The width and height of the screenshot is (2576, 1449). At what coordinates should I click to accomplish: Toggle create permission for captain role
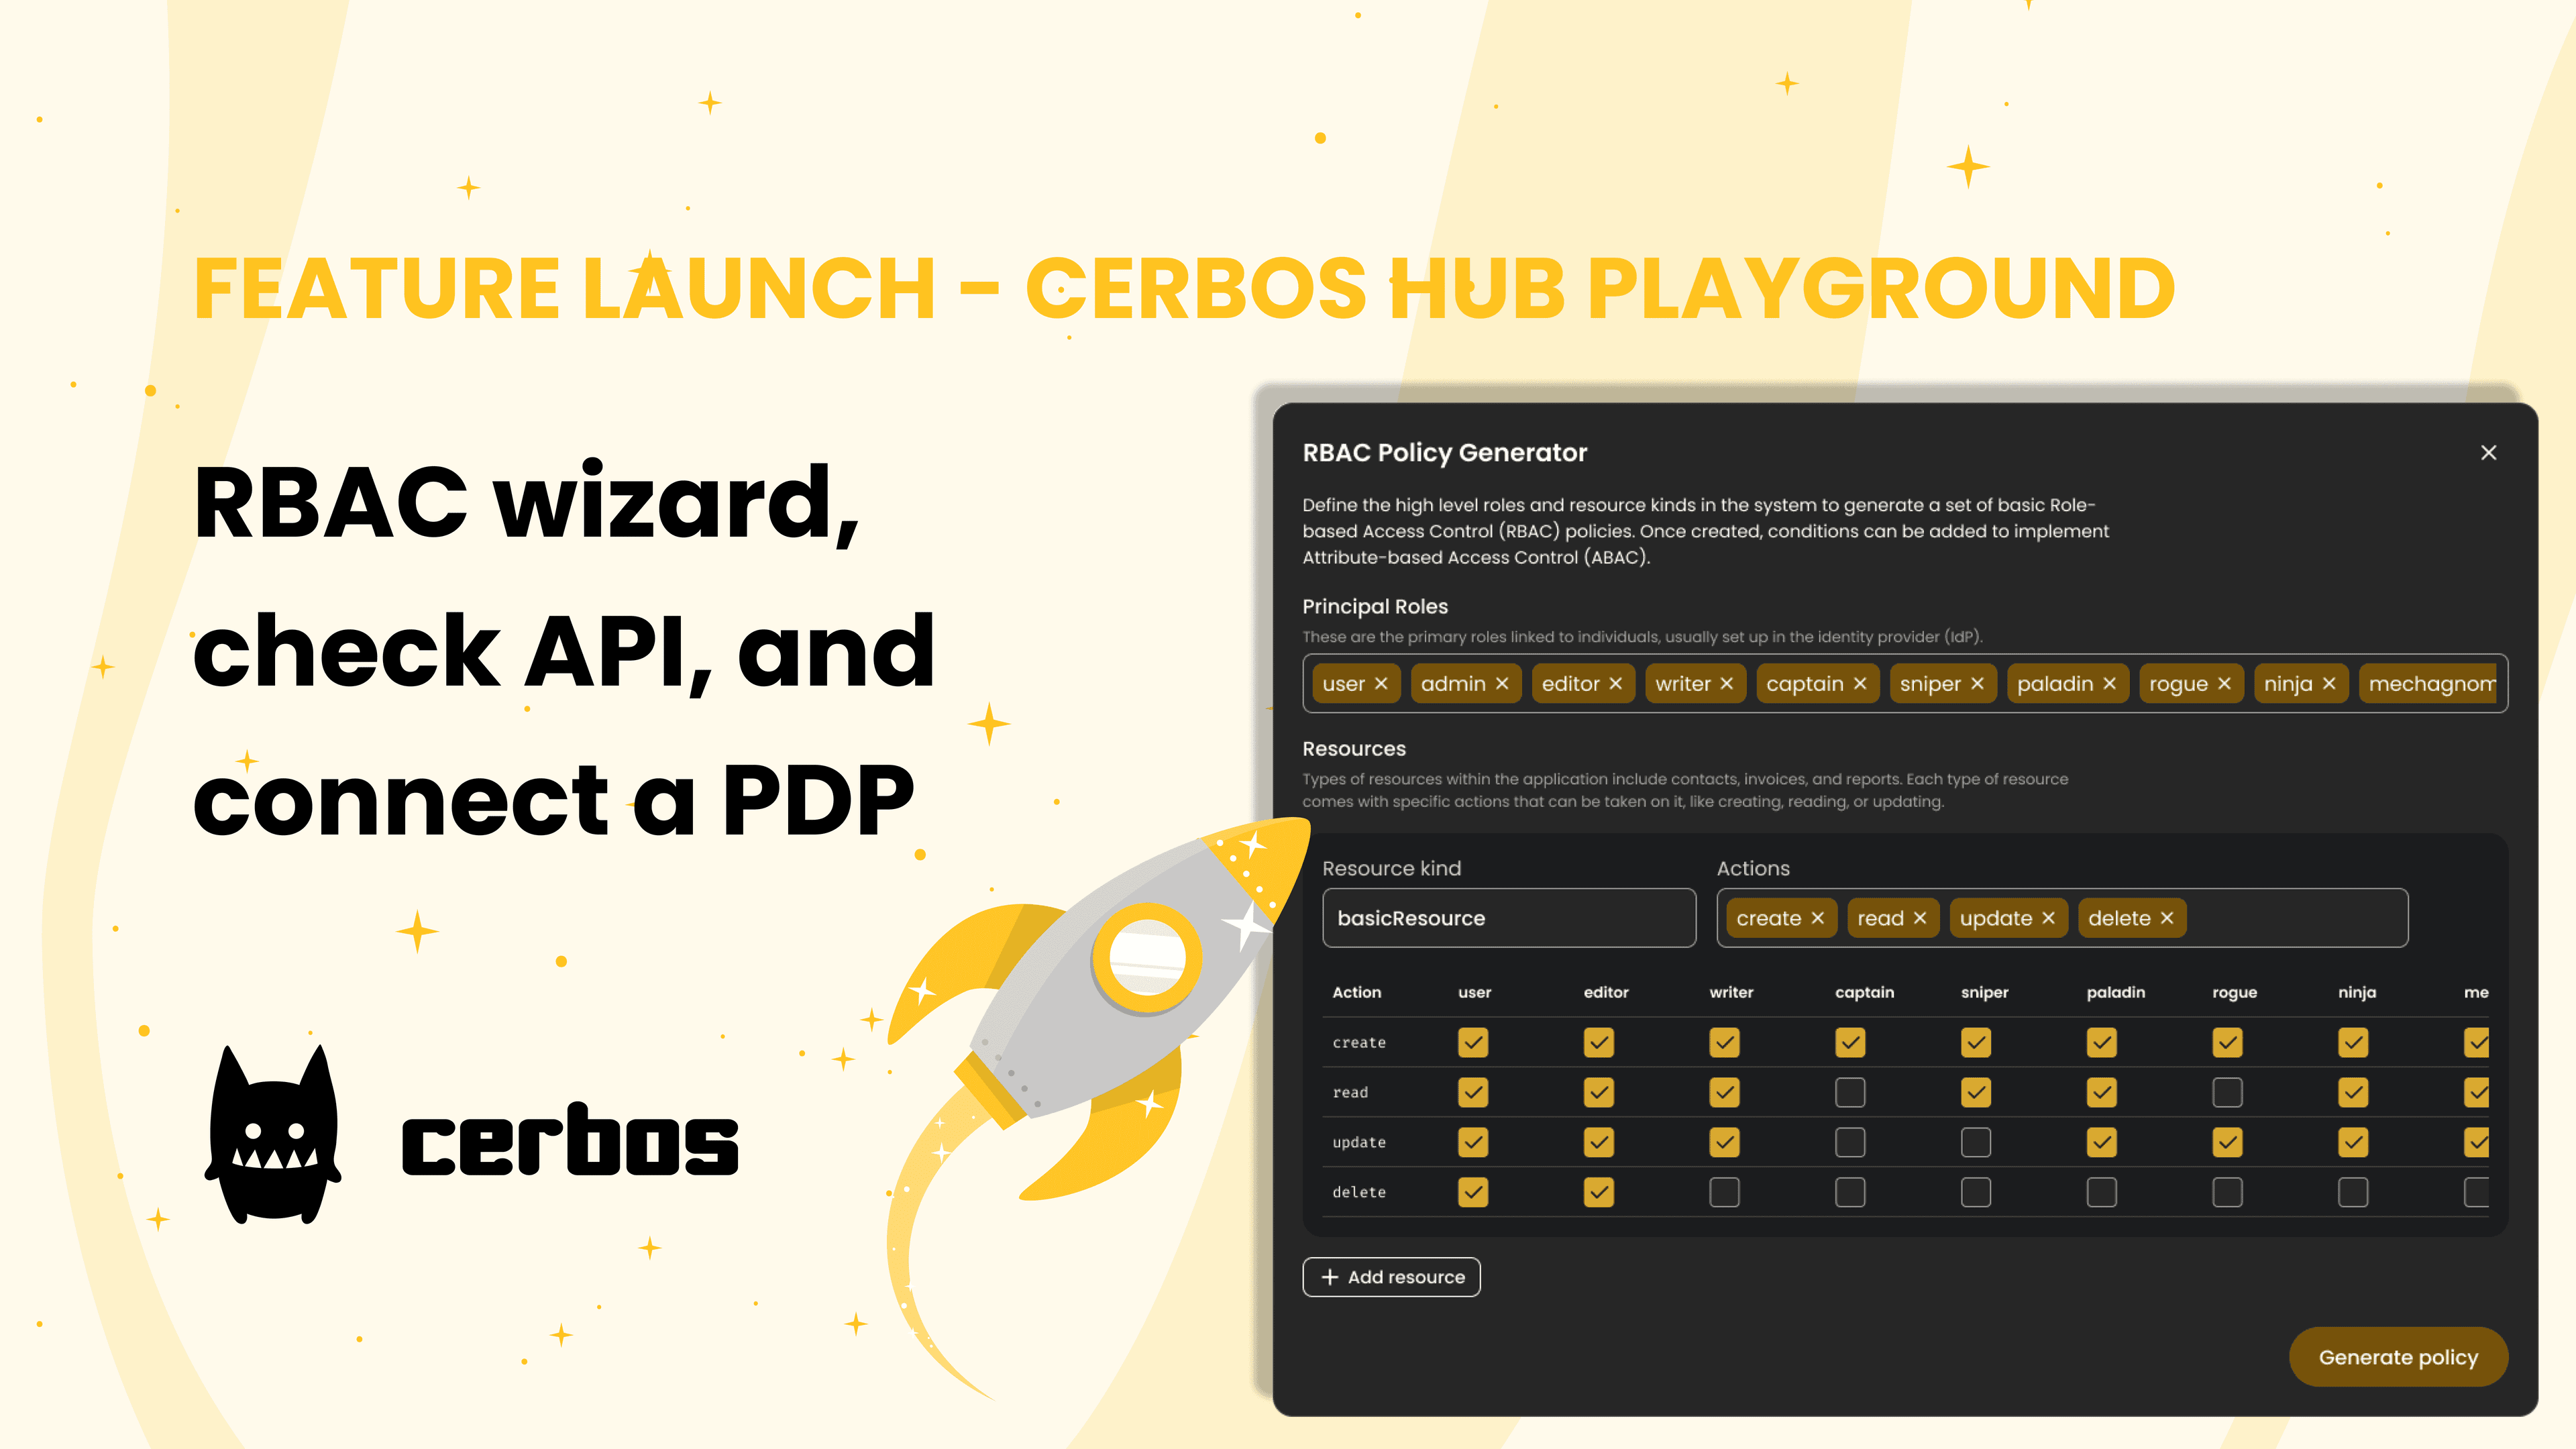(x=1851, y=1042)
